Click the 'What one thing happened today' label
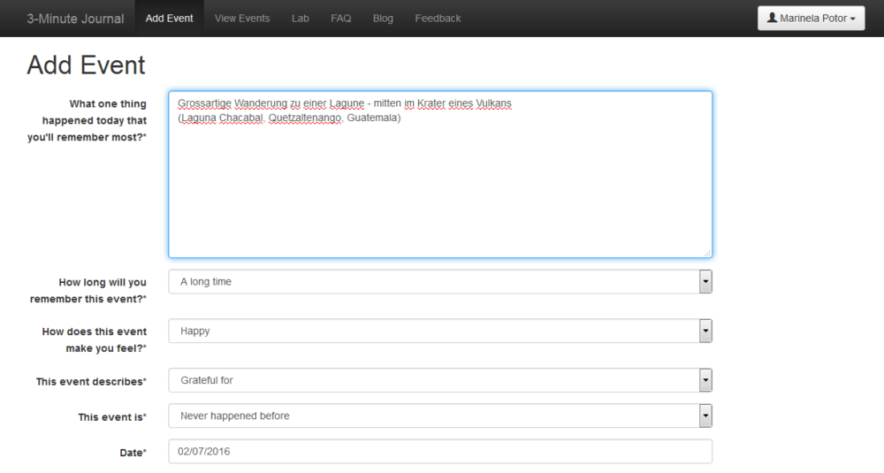 [87, 120]
